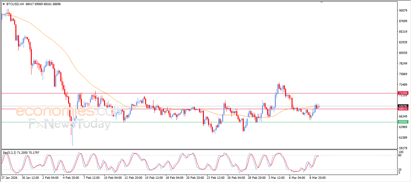The width and height of the screenshot is (411, 182).
Task: Click the 10 Feb 04:00 time label
Action: (x=112, y=178)
